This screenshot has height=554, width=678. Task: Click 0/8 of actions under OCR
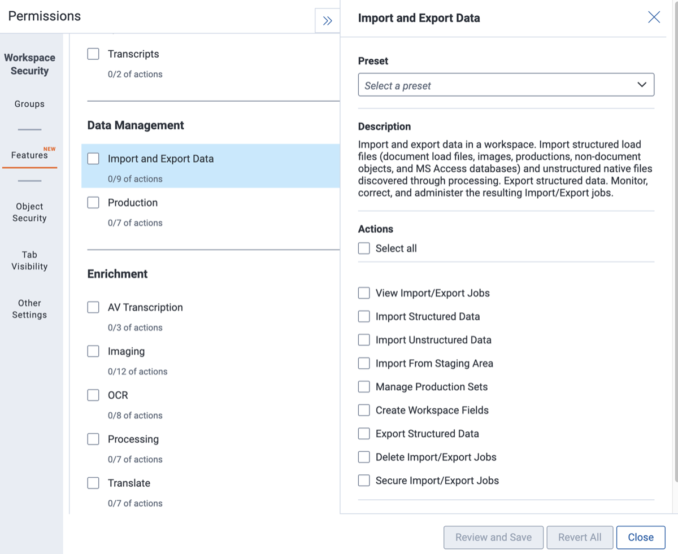click(135, 416)
